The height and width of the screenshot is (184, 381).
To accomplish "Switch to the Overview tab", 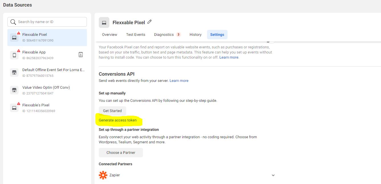I will [x=109, y=34].
